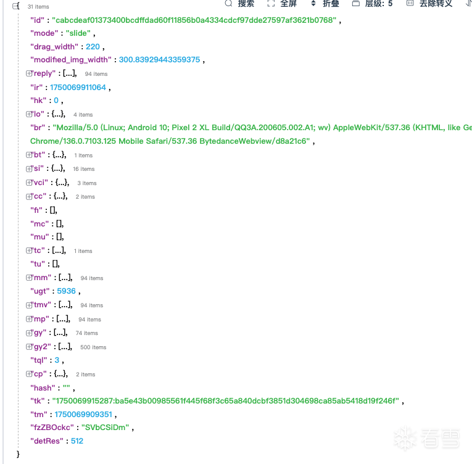Viewport: 472px width, 464px height.
Task: Select the id hash string value
Action: (x=194, y=20)
